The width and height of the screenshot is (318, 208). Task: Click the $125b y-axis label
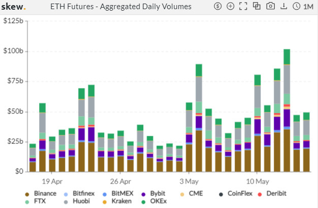point(13,21)
